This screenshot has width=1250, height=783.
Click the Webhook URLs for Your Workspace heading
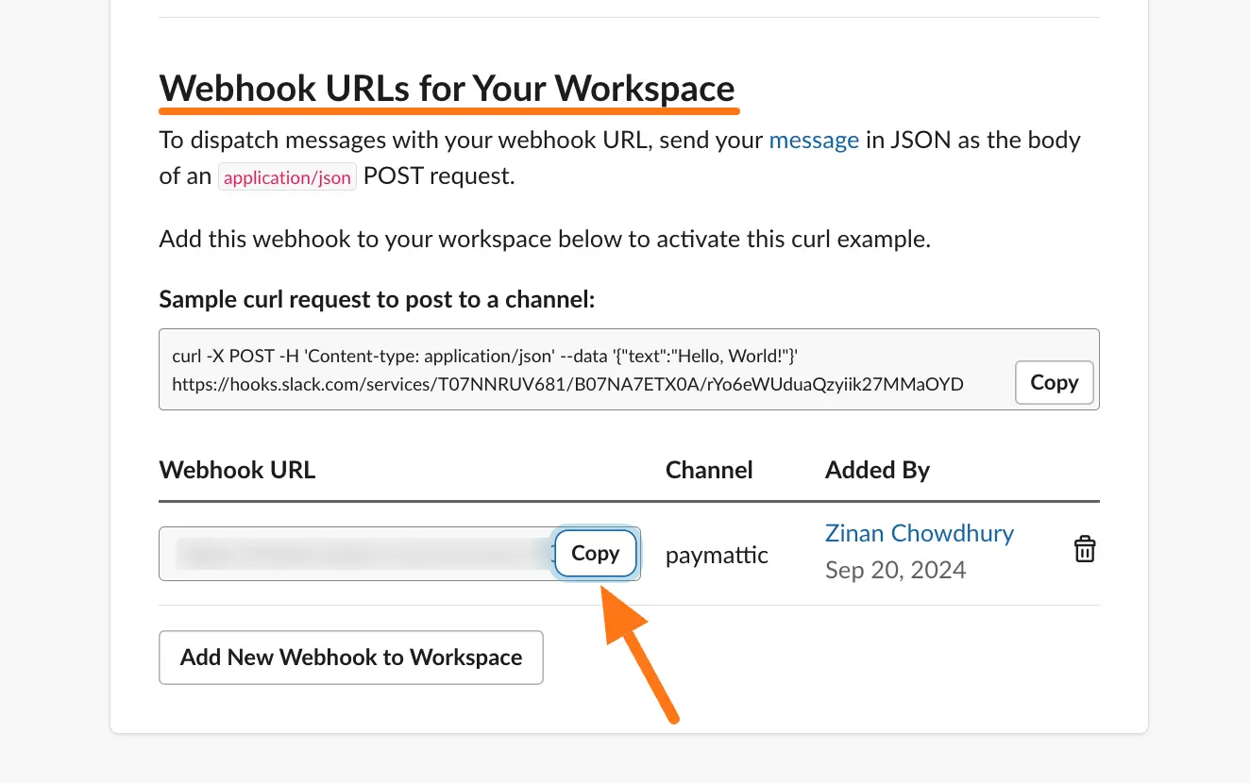447,89
